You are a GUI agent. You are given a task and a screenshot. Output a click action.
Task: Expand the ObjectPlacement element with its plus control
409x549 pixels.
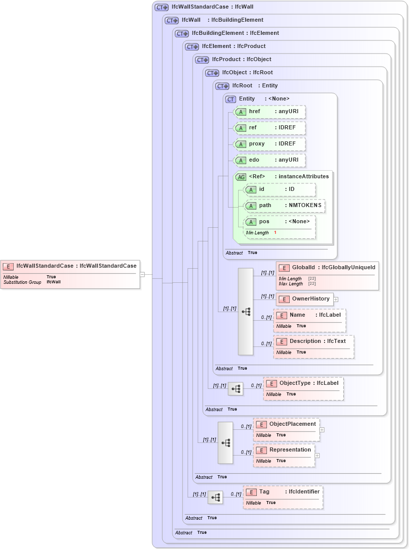pyautogui.click(x=322, y=429)
